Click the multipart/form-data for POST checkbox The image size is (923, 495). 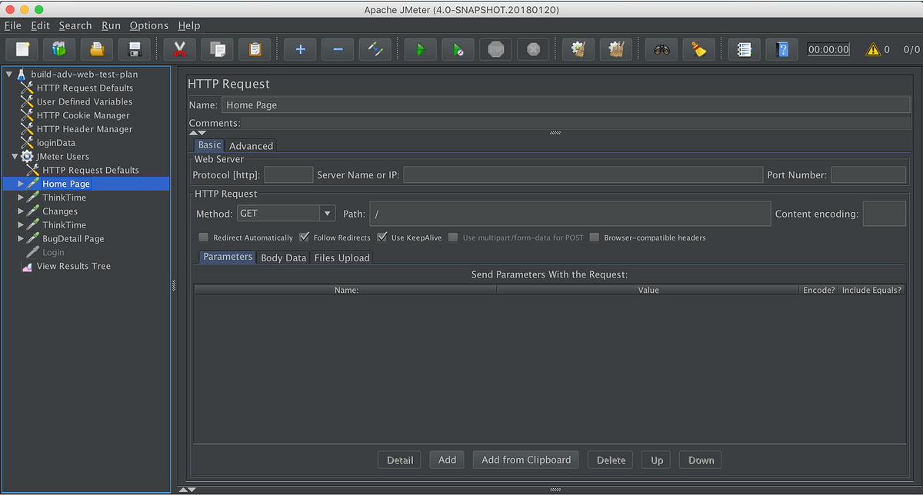point(454,238)
